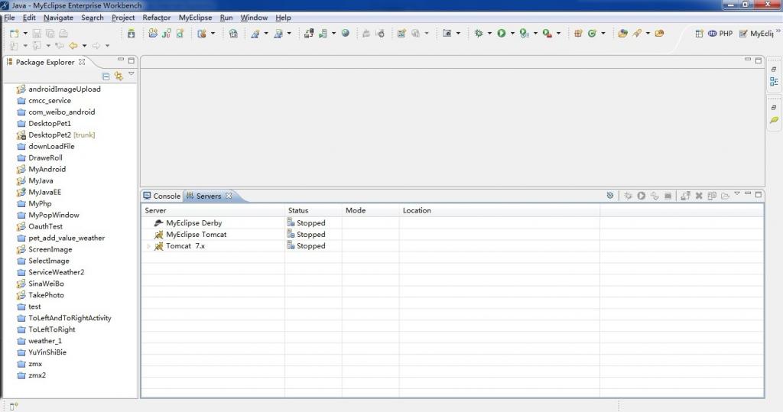The image size is (783, 412).
Task: Select the zmx2 project
Action: [x=37, y=375]
